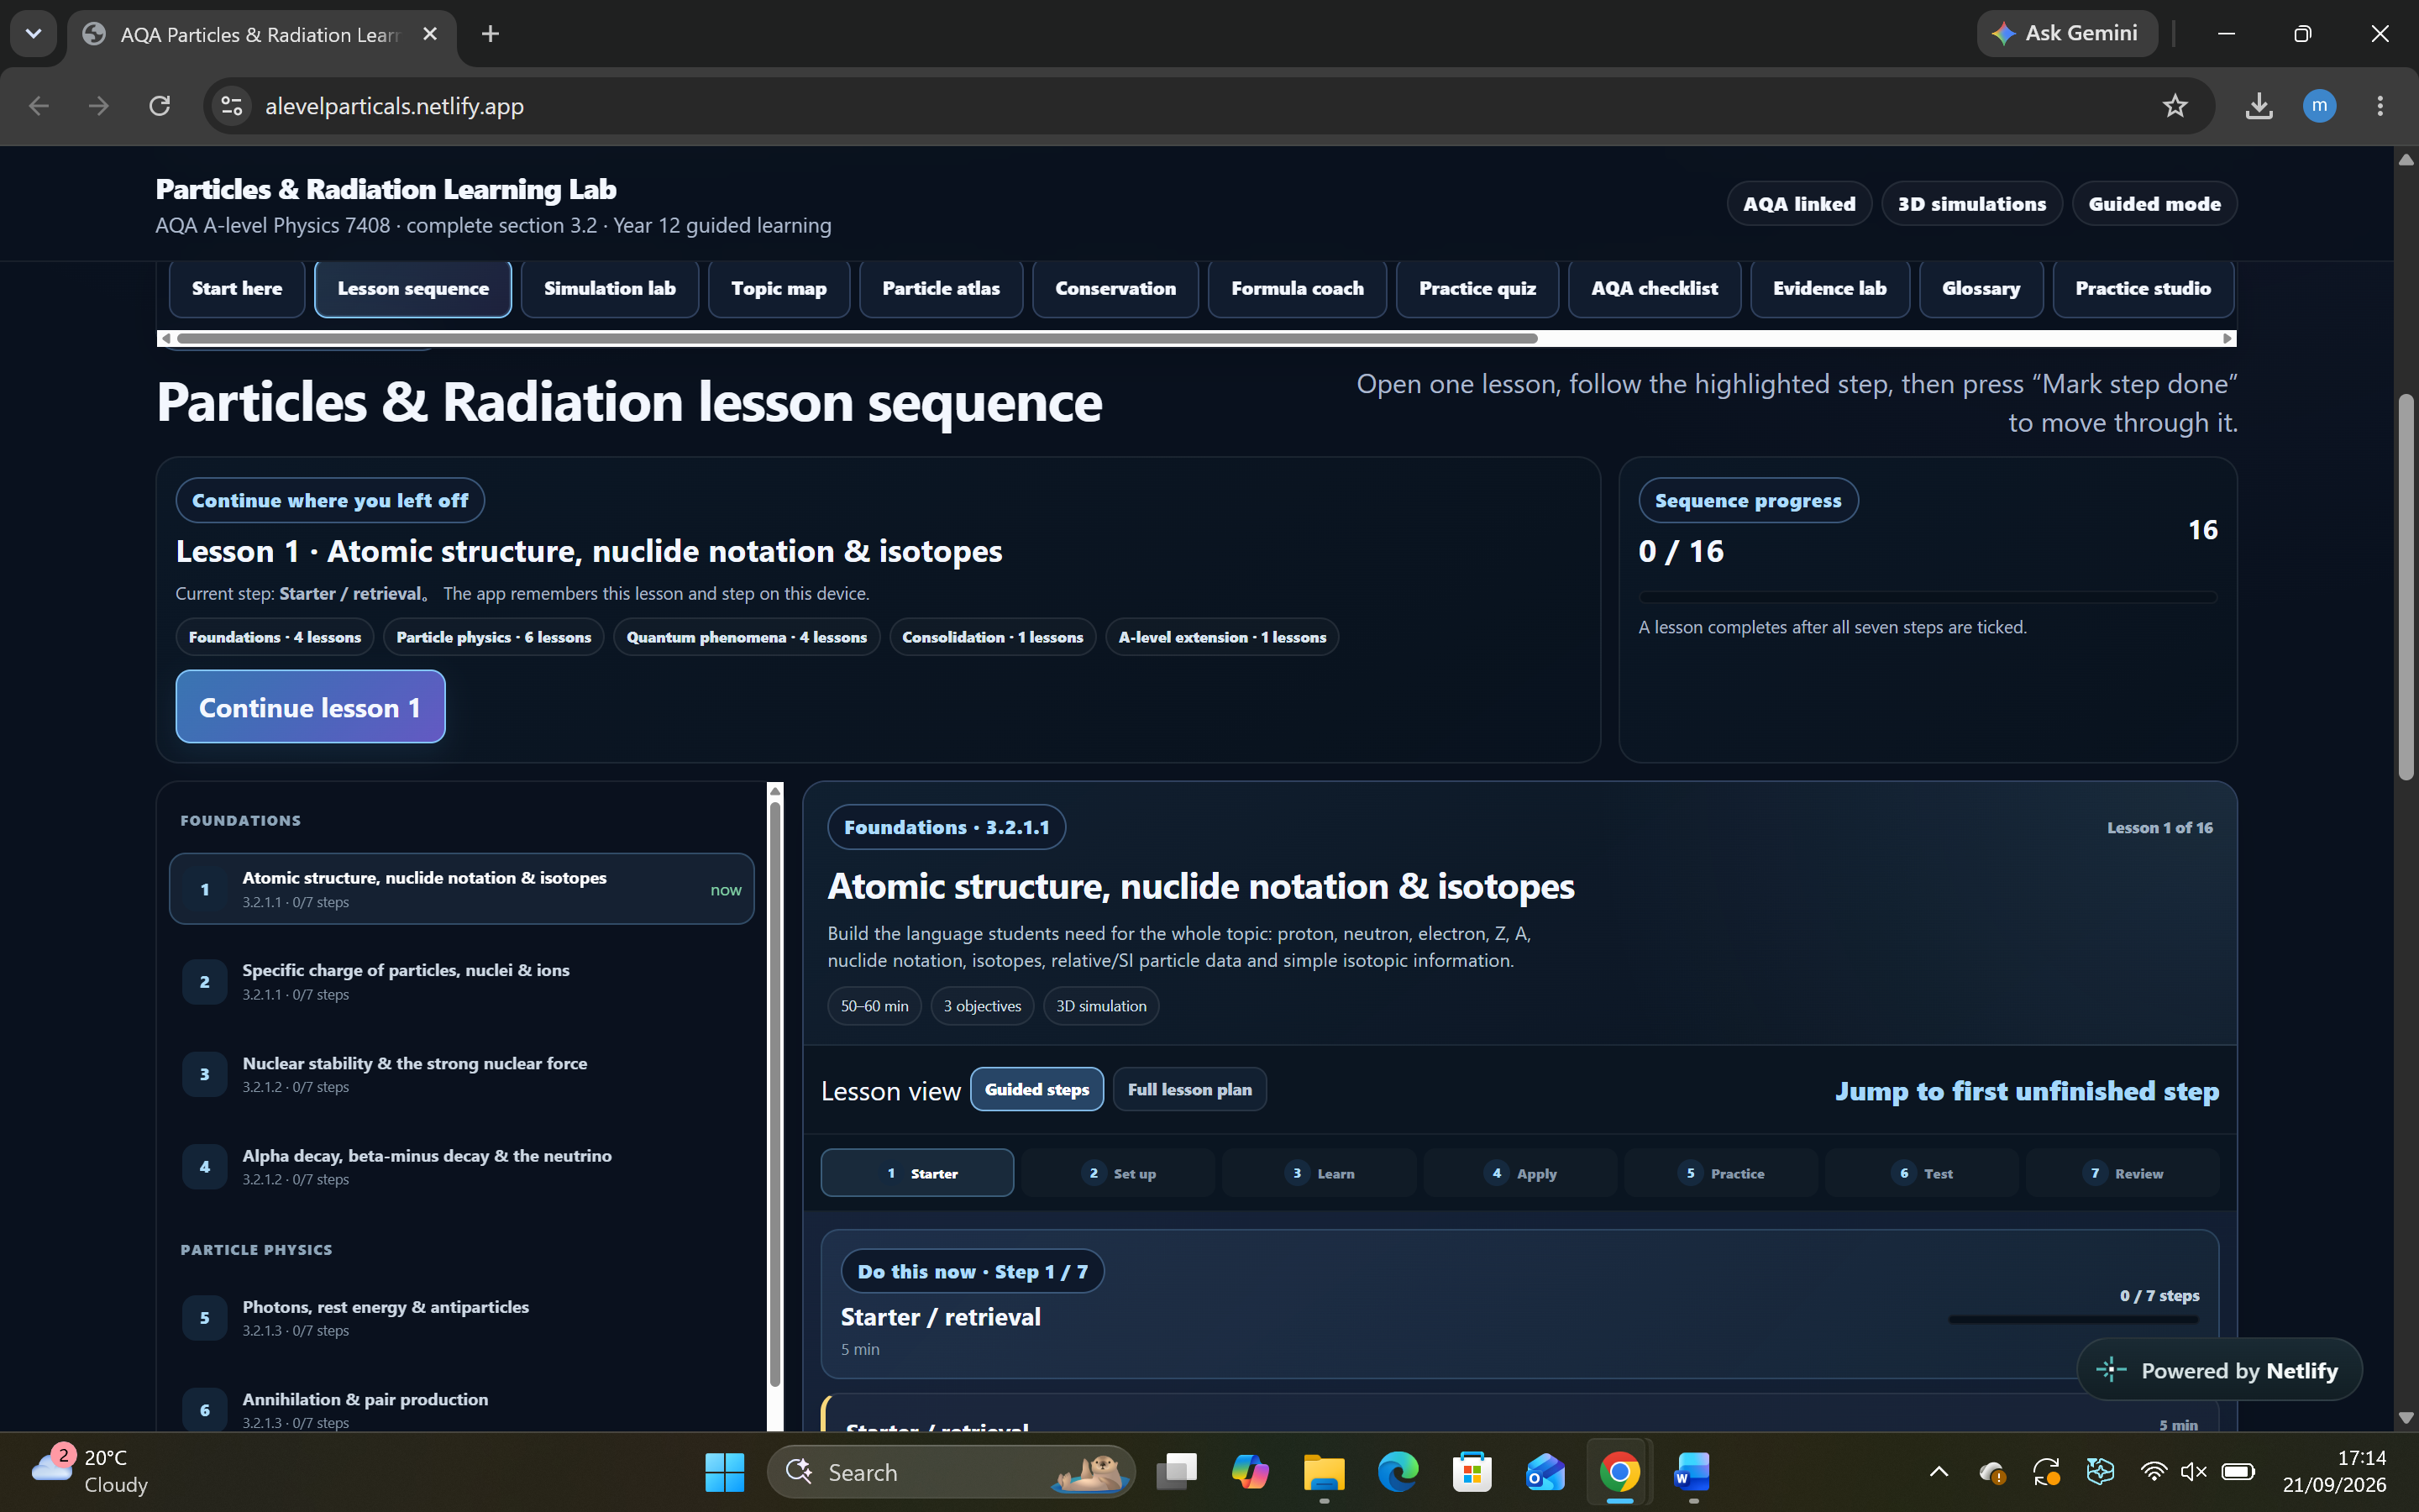Switch to the Particle atlas tab
This screenshot has height=1512, width=2419.
coord(941,288)
